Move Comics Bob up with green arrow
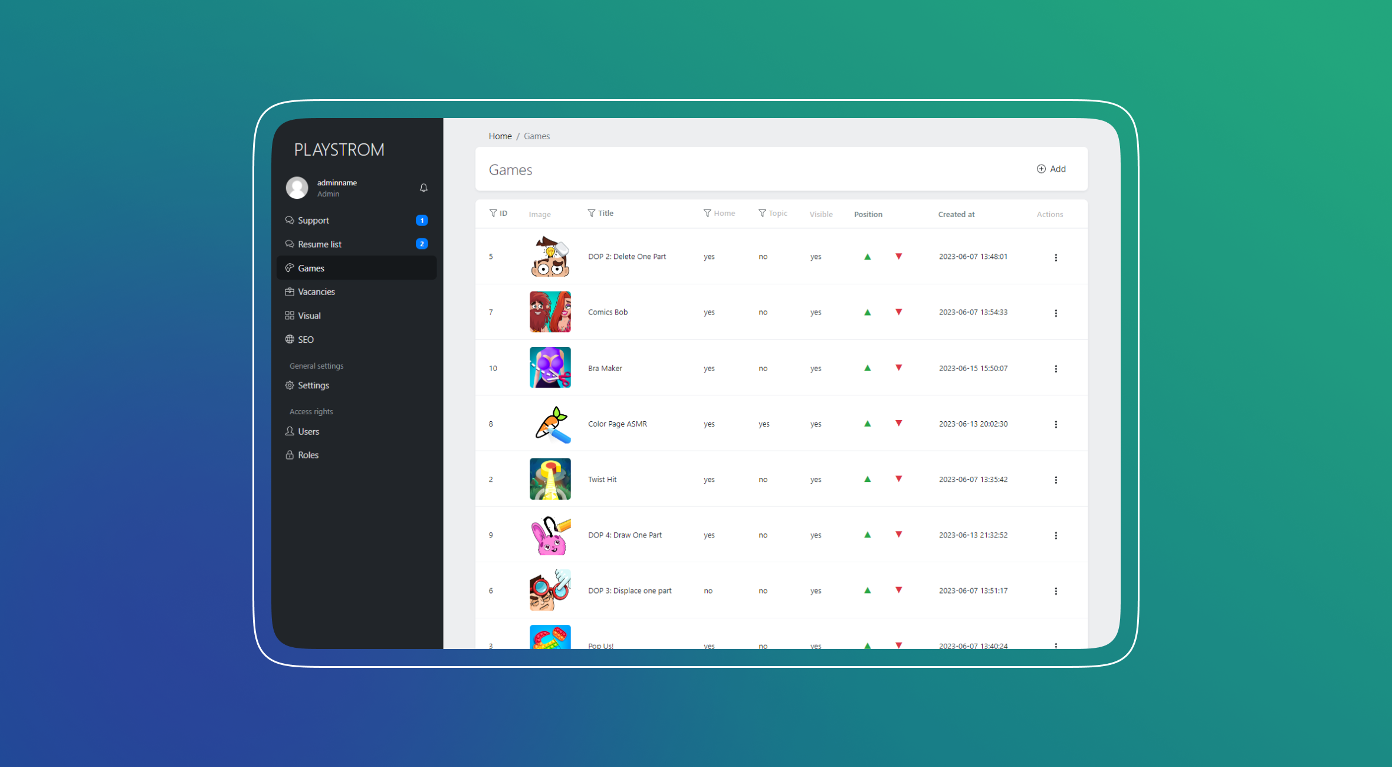Screen dimensions: 1392x767 (867, 312)
